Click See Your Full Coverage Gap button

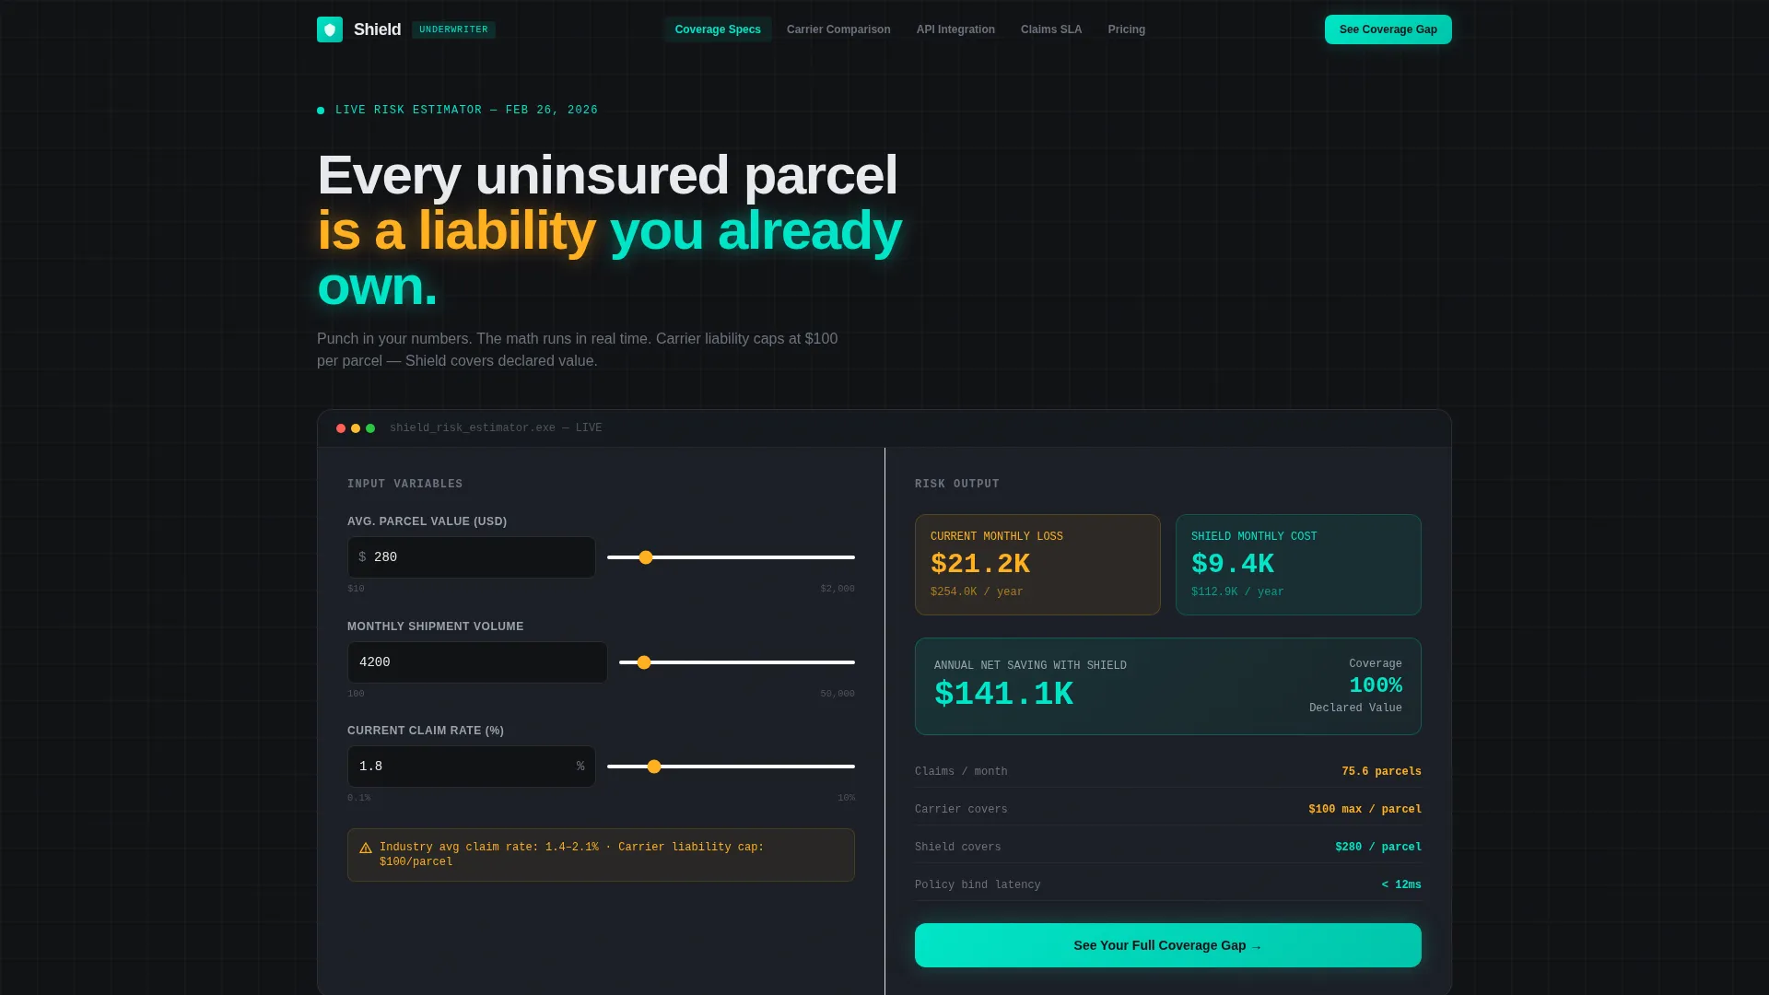tap(1167, 945)
